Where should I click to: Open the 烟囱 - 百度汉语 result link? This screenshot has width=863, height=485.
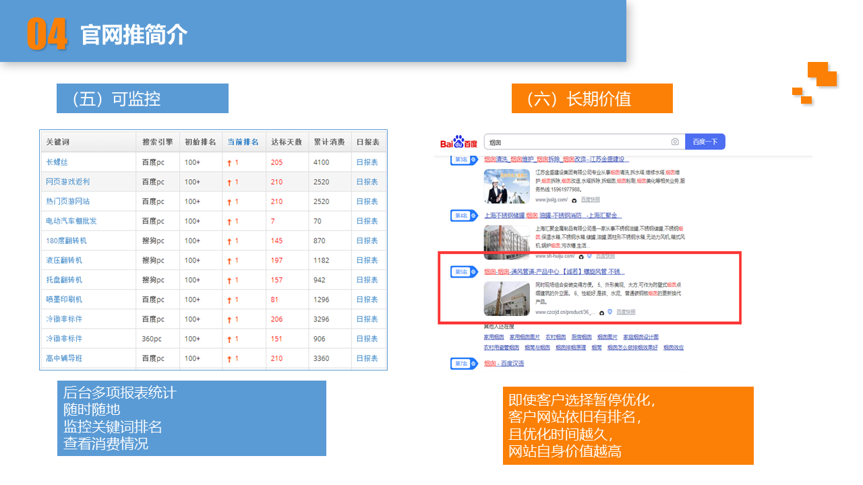click(504, 364)
